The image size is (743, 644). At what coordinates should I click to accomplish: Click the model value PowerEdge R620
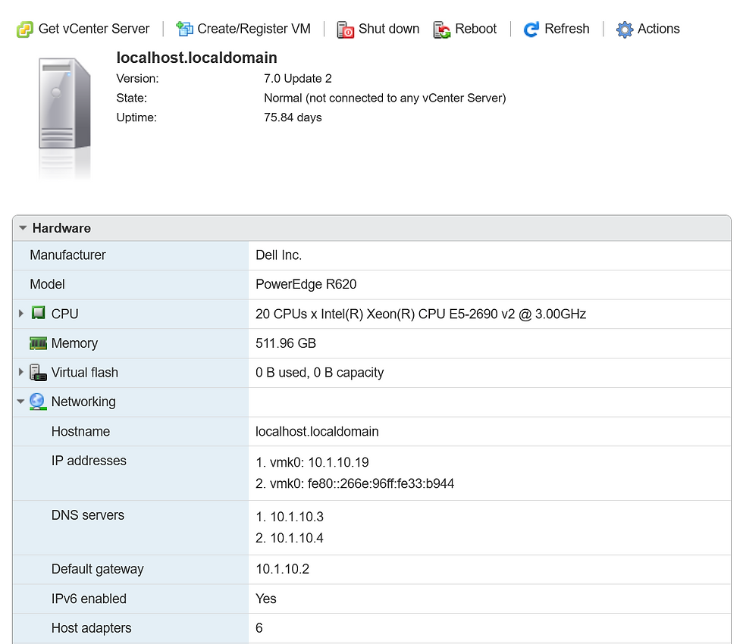[x=306, y=284]
